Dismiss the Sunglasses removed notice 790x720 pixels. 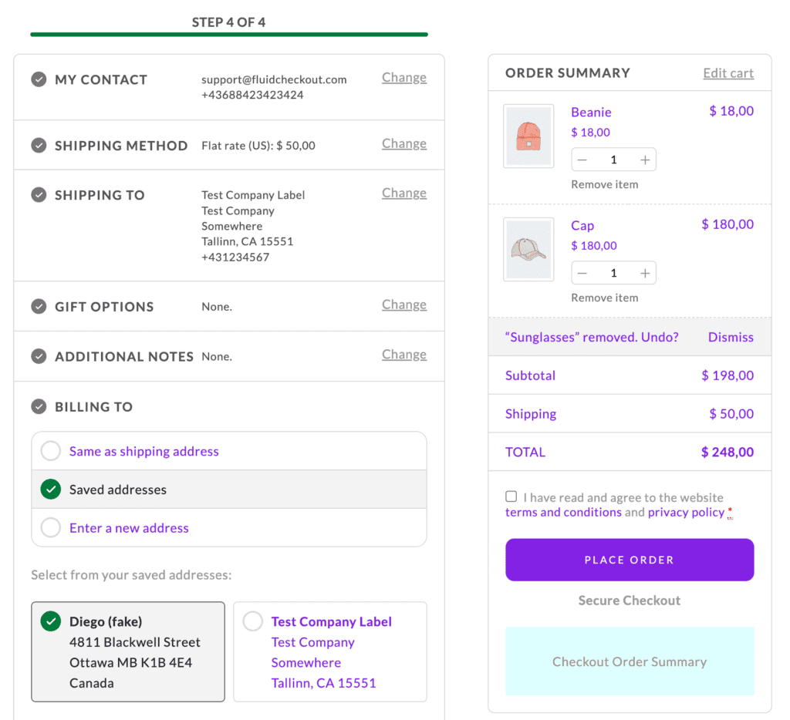point(730,338)
